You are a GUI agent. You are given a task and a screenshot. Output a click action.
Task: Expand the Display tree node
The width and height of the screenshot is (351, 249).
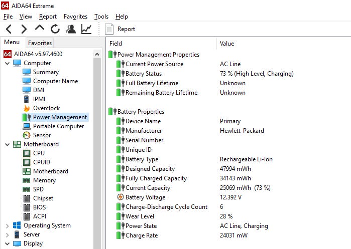tap(7, 243)
